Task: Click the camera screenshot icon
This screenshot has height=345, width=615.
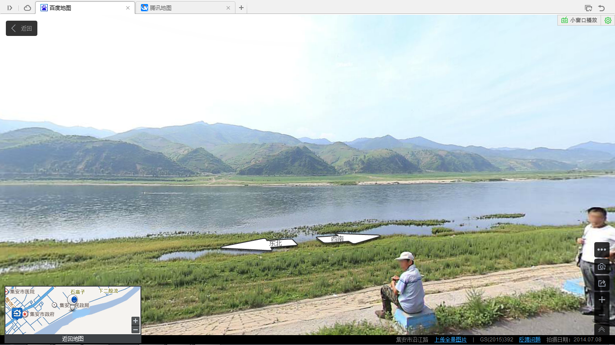Action: pos(602,266)
